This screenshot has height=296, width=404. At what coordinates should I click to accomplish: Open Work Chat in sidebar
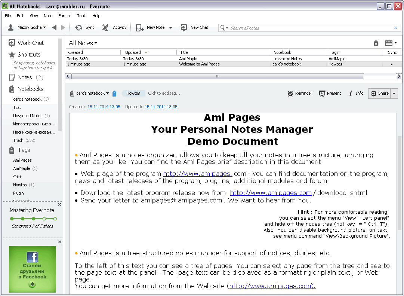[x=26, y=43]
